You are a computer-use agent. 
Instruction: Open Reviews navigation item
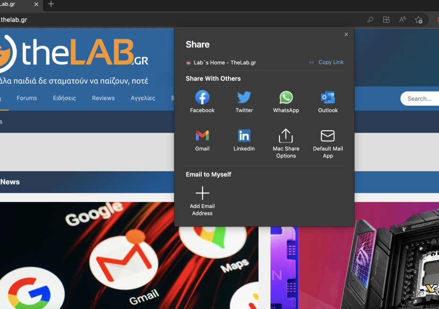pyautogui.click(x=103, y=98)
